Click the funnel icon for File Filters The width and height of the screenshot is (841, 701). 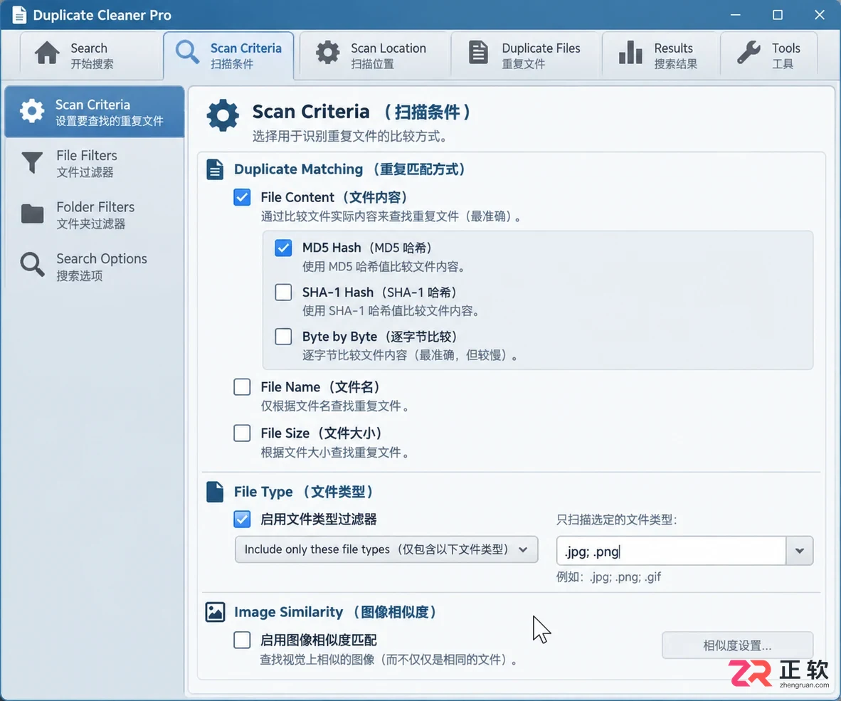[x=32, y=162]
